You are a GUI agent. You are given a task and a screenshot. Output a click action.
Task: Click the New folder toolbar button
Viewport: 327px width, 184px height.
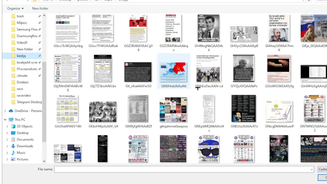[40, 8]
